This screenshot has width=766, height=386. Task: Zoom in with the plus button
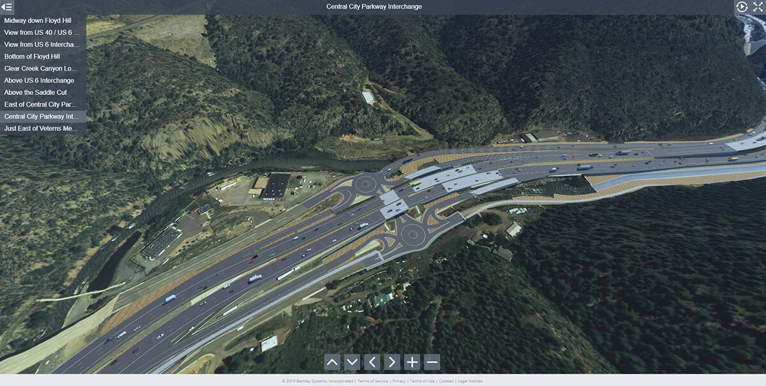[x=412, y=362]
